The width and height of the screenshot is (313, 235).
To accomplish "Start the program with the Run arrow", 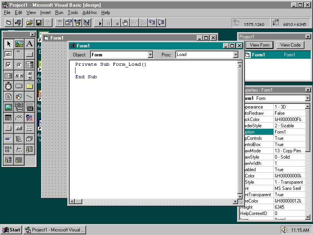I will 100,23.
